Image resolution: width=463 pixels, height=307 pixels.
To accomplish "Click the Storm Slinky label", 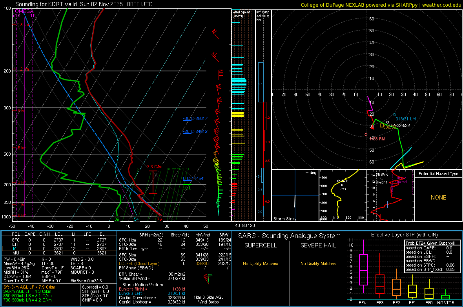I will click(285, 219).
